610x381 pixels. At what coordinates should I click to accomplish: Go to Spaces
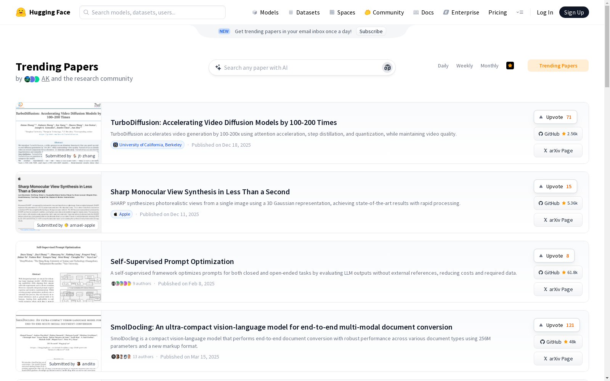(342, 12)
